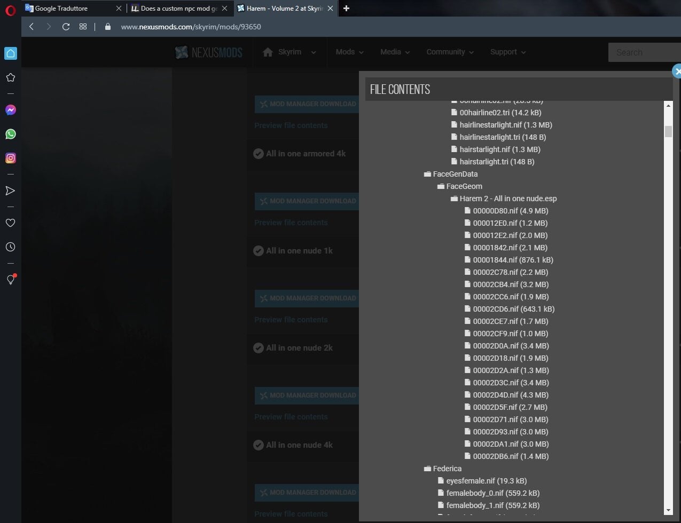Select the 00hairline02.tri (14.2 kB) row
The image size is (681, 523).
pyautogui.click(x=496, y=113)
